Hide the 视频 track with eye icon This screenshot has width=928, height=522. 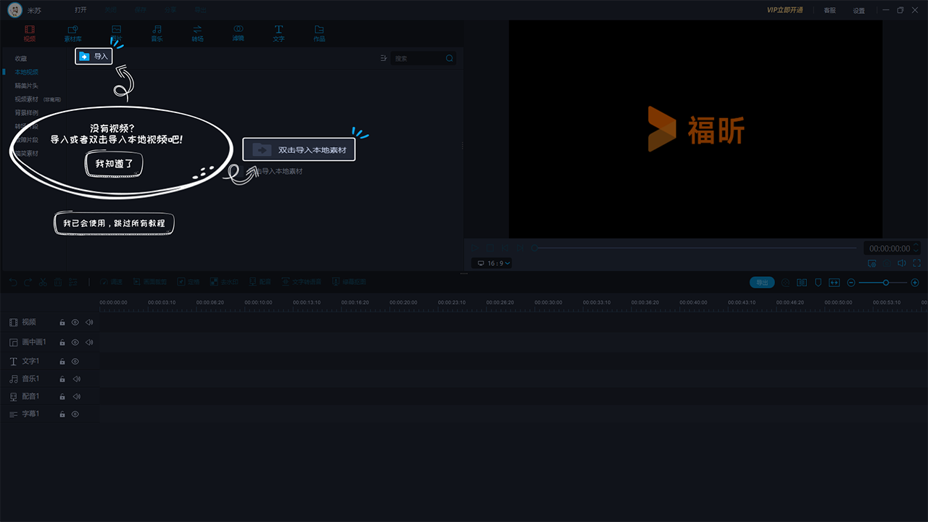click(75, 322)
